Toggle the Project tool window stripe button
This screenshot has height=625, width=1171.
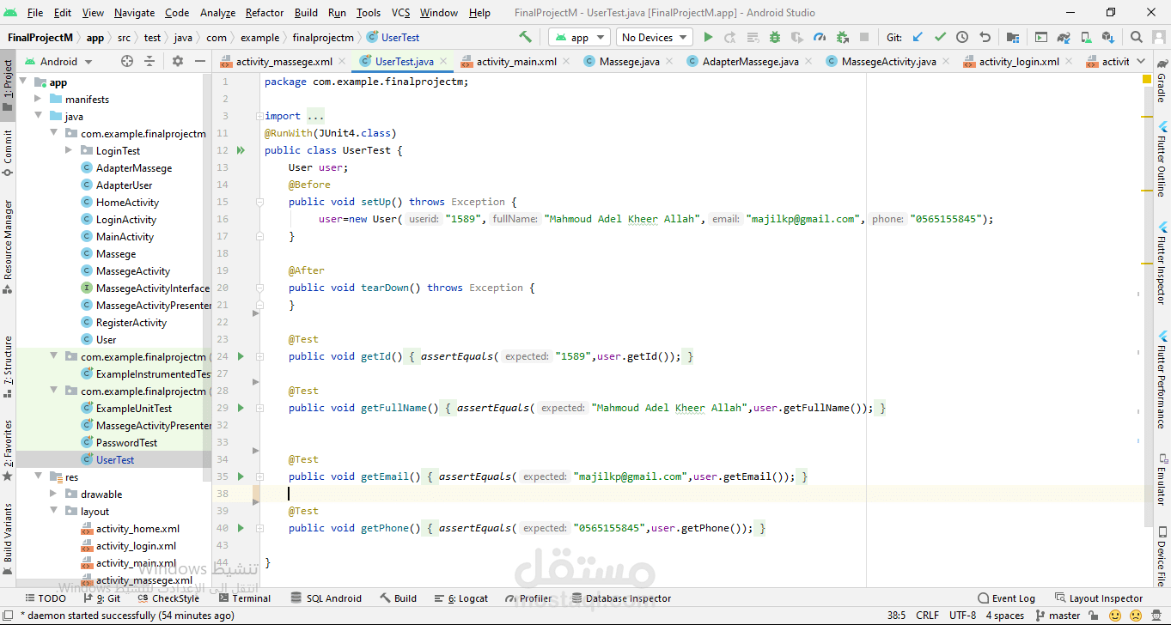[x=8, y=86]
